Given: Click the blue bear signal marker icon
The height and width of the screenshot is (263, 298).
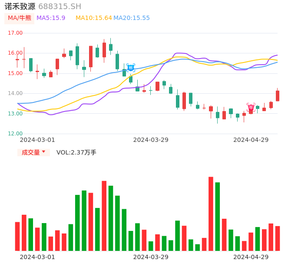Looking at the screenshot, I should 131,68.
